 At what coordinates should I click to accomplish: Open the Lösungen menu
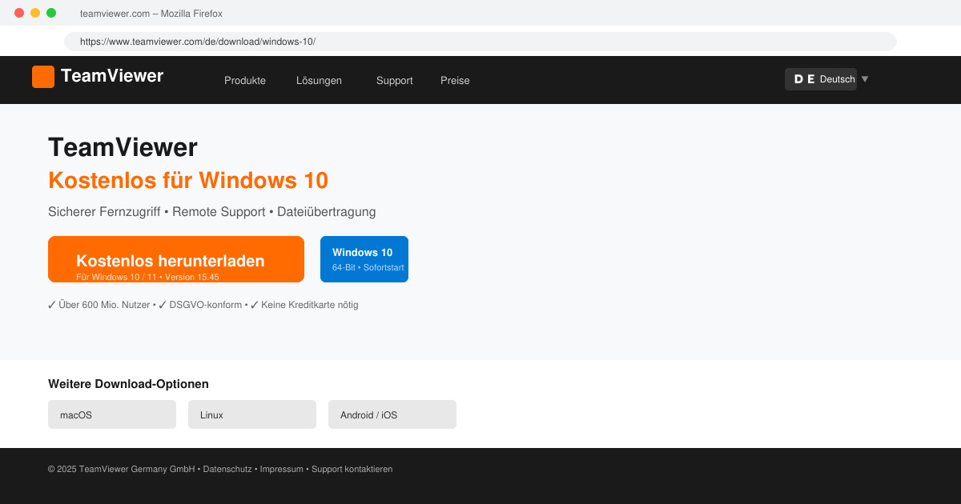[x=319, y=81]
